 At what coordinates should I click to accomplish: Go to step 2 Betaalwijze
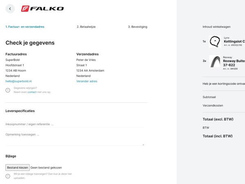86,27
